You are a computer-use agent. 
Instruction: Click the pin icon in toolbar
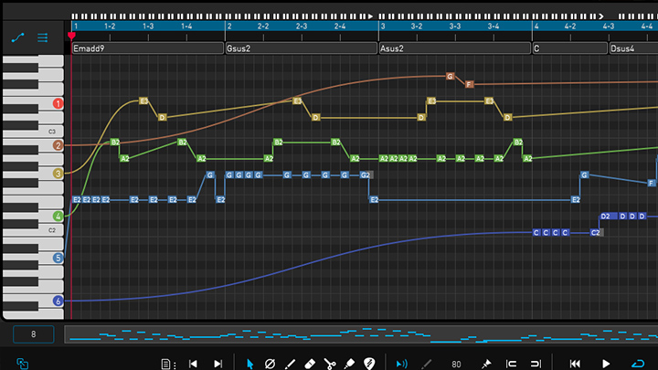coord(485,364)
